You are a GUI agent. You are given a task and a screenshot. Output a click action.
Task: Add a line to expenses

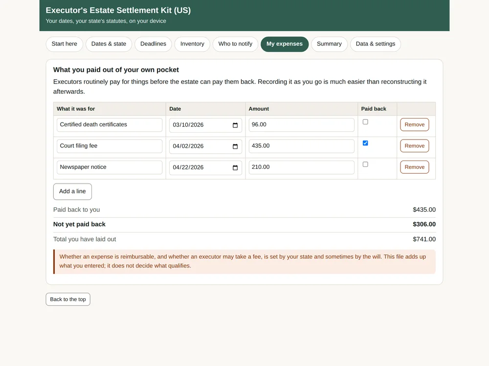coord(72,191)
